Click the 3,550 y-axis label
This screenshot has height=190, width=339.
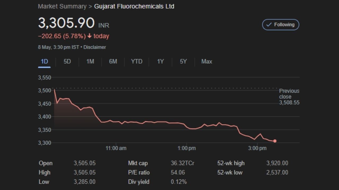[44, 78]
